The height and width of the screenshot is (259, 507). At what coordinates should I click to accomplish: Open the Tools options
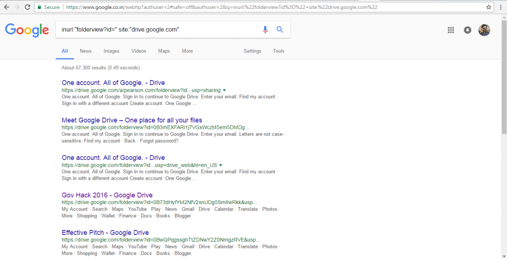pyautogui.click(x=278, y=51)
